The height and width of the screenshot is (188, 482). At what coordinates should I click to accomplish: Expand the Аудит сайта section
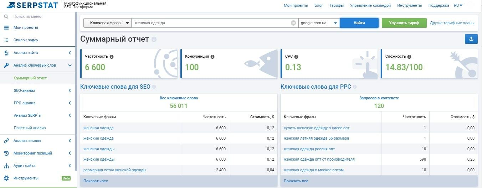click(x=70, y=166)
